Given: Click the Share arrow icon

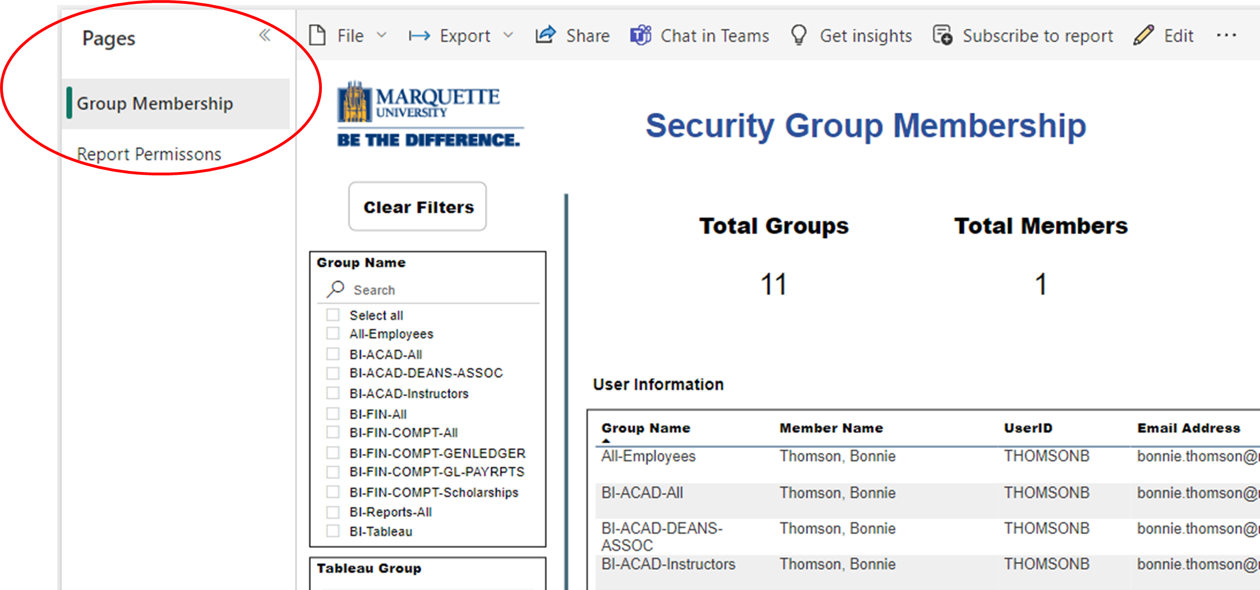Looking at the screenshot, I should (x=545, y=35).
